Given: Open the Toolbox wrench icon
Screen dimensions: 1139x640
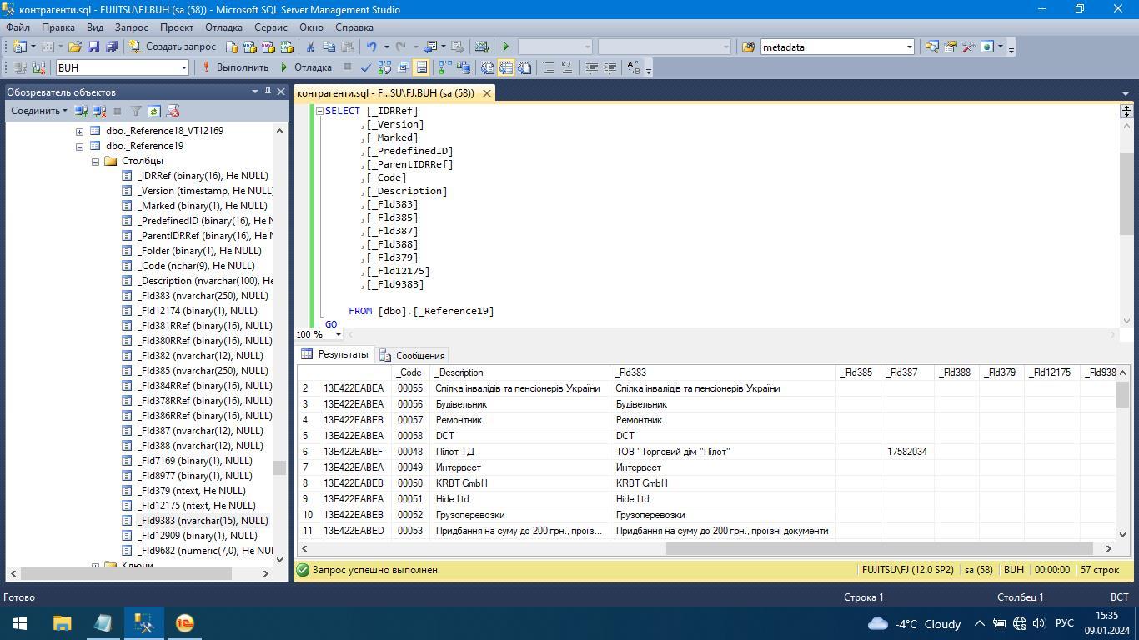Looking at the screenshot, I should coord(968,47).
